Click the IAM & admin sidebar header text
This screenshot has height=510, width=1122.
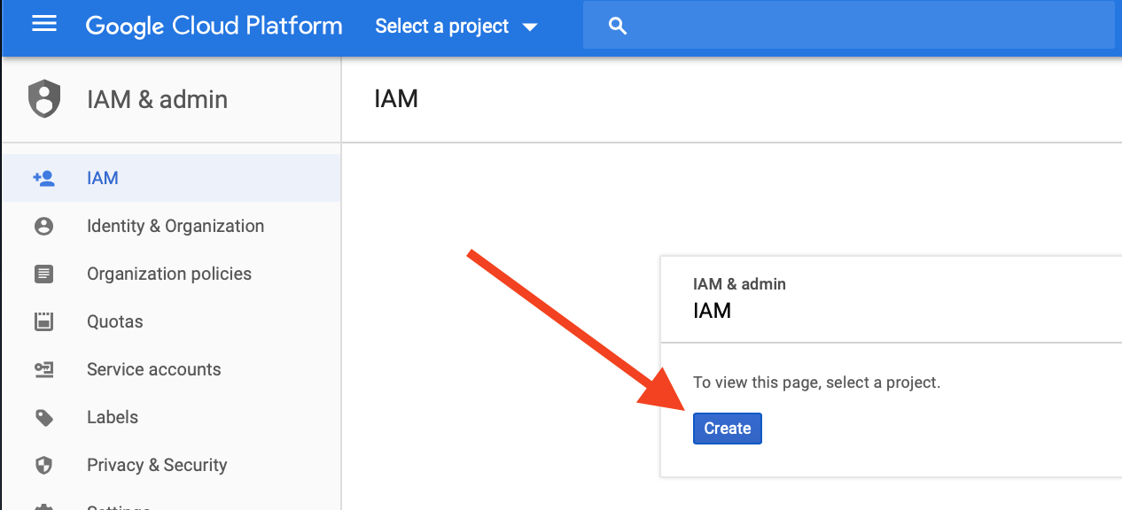pos(158,99)
